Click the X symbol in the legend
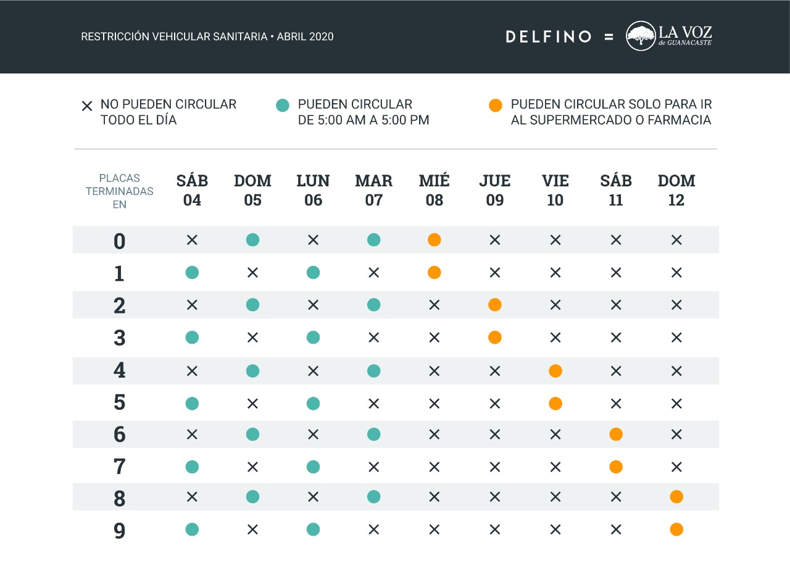The height and width of the screenshot is (585, 790). pyautogui.click(x=87, y=106)
